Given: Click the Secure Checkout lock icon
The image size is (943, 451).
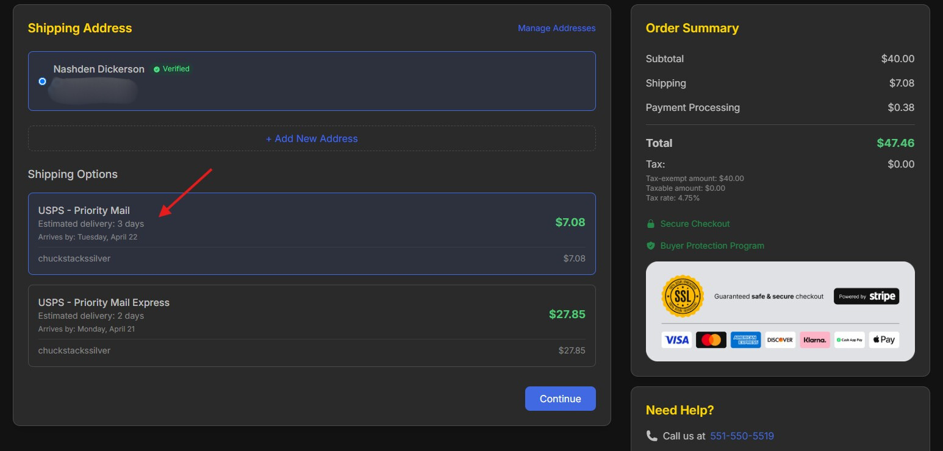Looking at the screenshot, I should coord(650,224).
